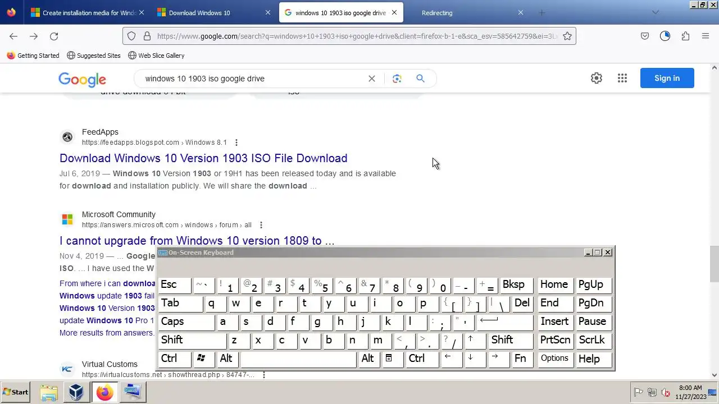Open Suggested Sites bookmark
Image resolution: width=719 pixels, height=404 pixels.
pyautogui.click(x=93, y=56)
